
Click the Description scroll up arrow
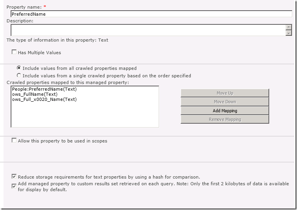pyautogui.click(x=289, y=27)
